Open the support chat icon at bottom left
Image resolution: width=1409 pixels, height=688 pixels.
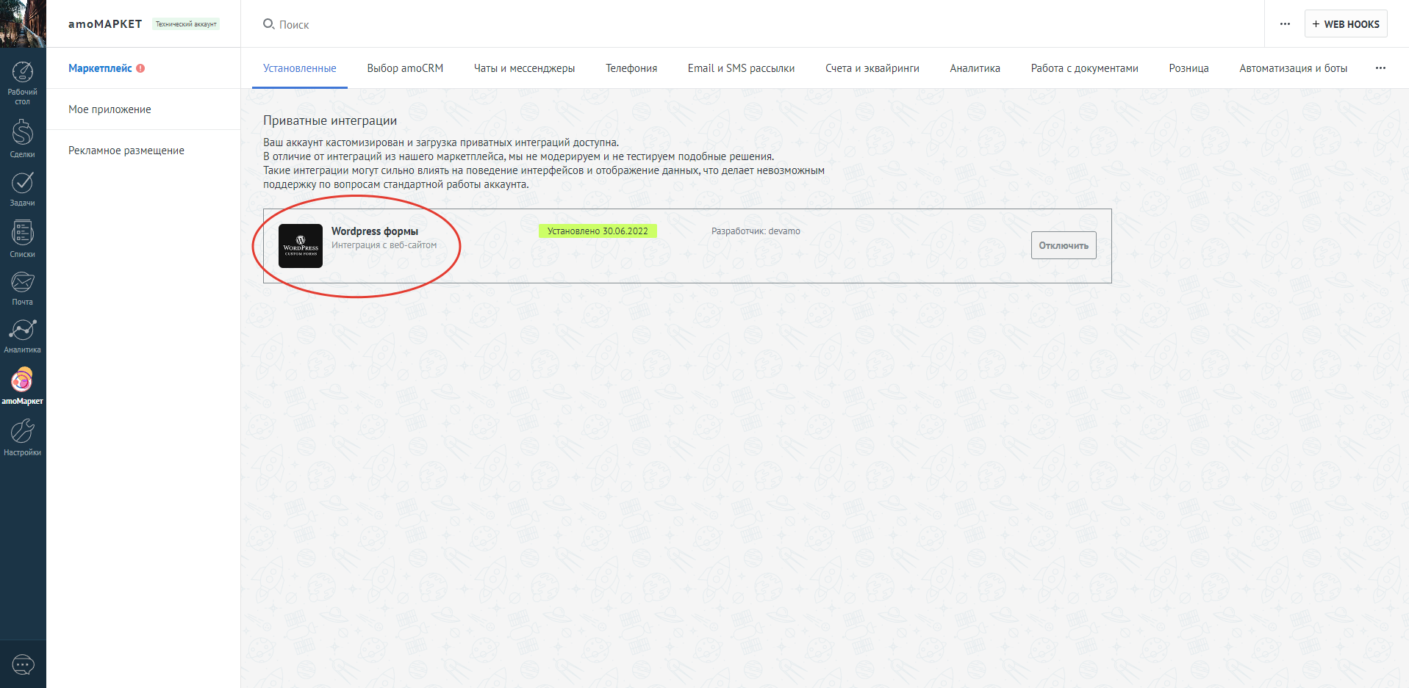(x=23, y=663)
